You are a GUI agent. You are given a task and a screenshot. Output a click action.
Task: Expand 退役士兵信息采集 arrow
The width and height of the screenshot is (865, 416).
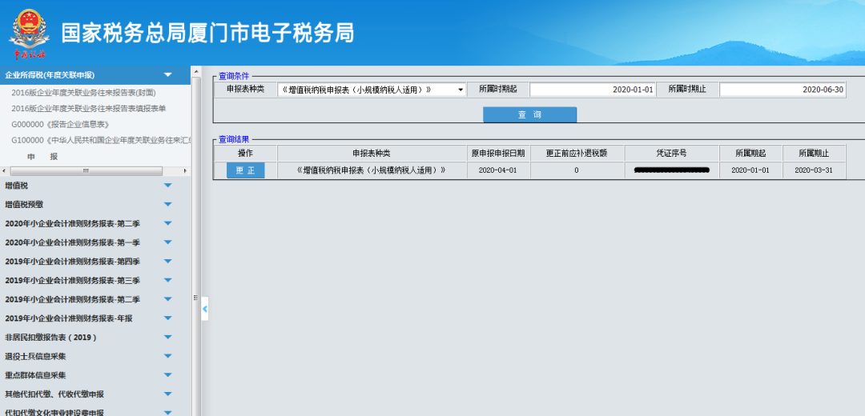(167, 356)
